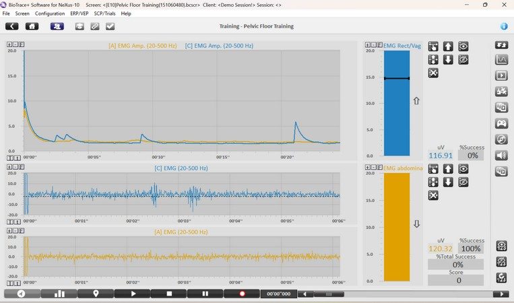
Task: Click the music disc icon in right sidebar
Action: 501,139
